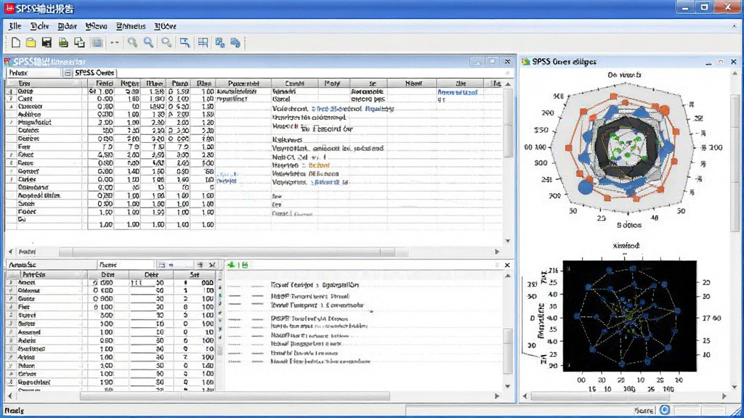Click the left arrow of the lower horizontal scrollbar
The height and width of the screenshot is (418, 744).
10,396
